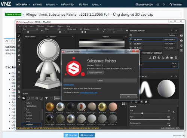Image resolution: width=187 pixels, height=138 pixels.
Task: Click the delete layer trash icon
Action: pos(176,58)
